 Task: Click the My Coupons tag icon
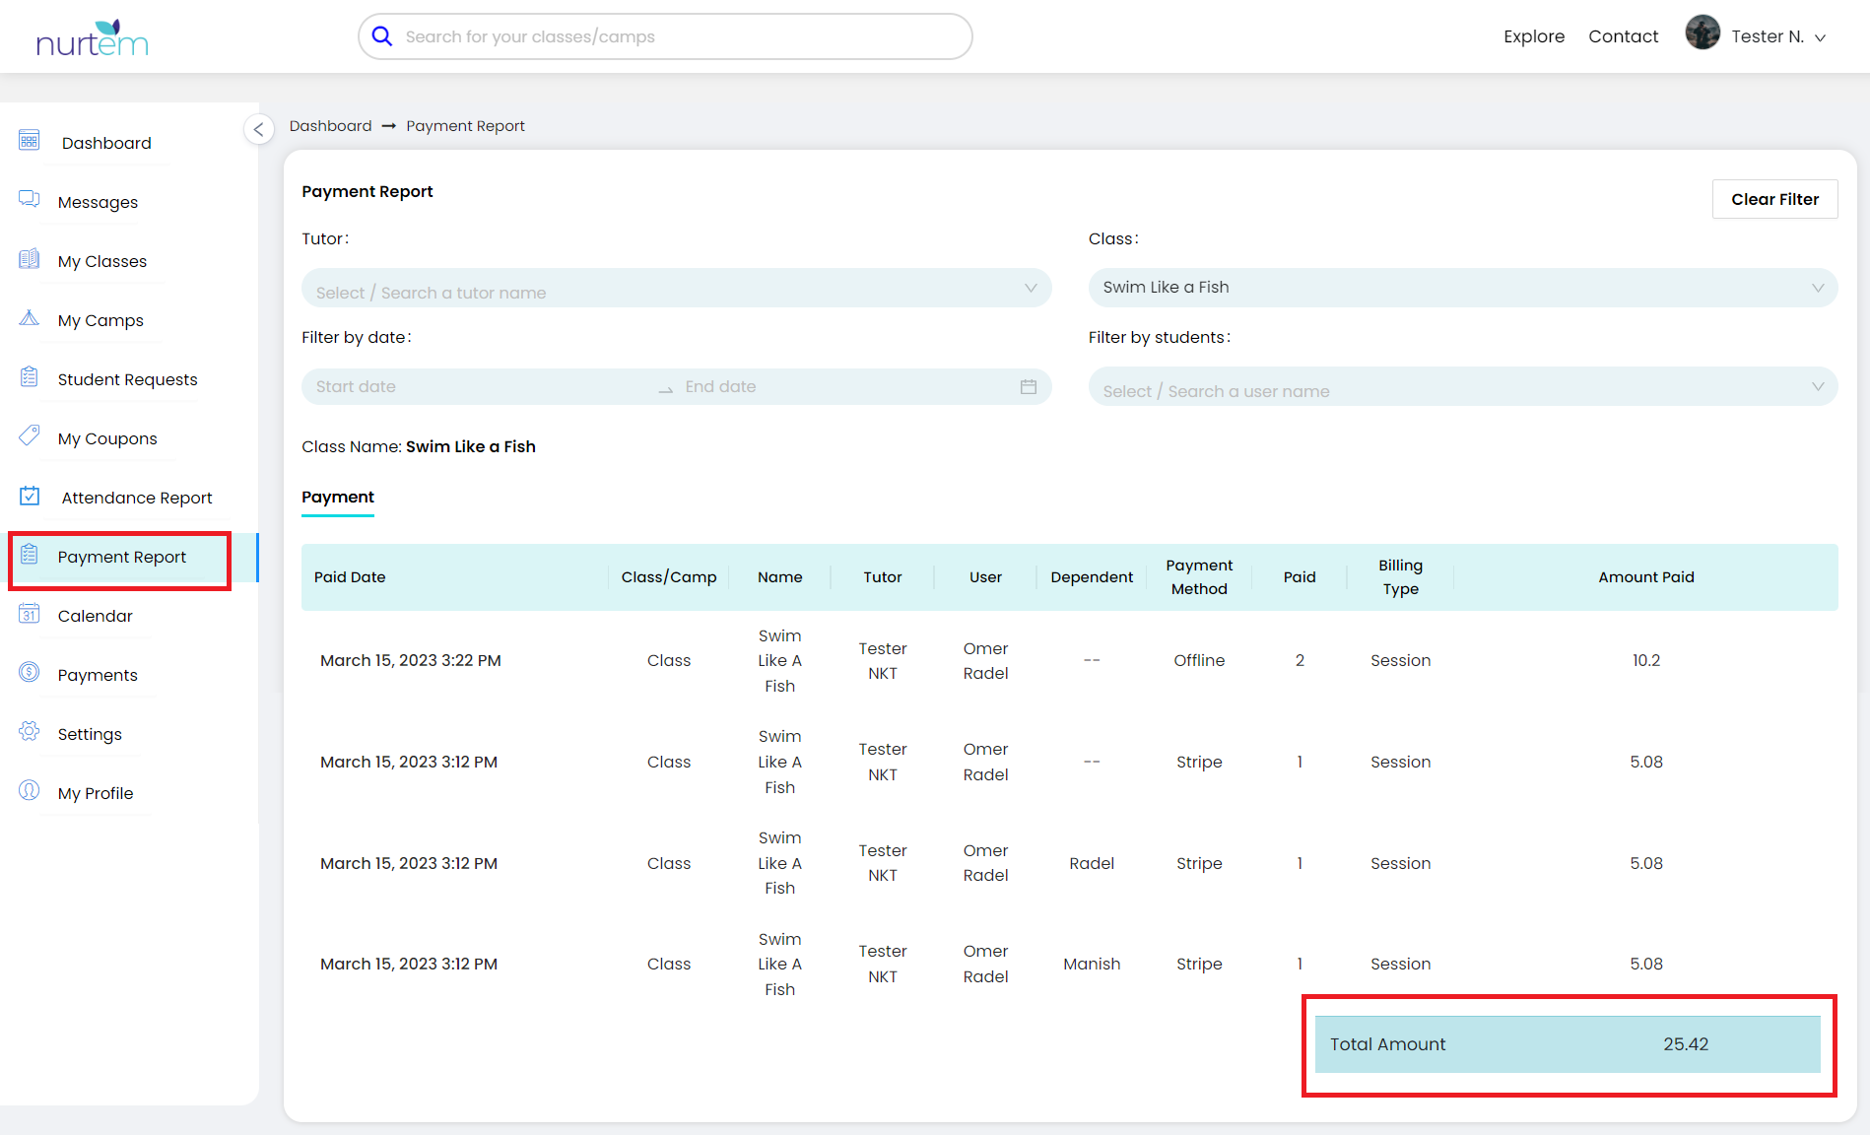coord(29,436)
